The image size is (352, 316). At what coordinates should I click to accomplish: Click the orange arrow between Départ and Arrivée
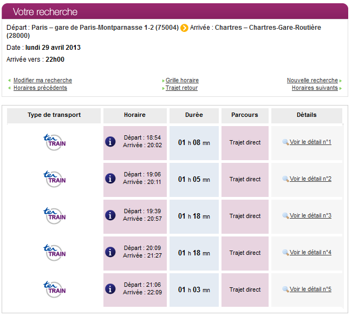coord(184,28)
